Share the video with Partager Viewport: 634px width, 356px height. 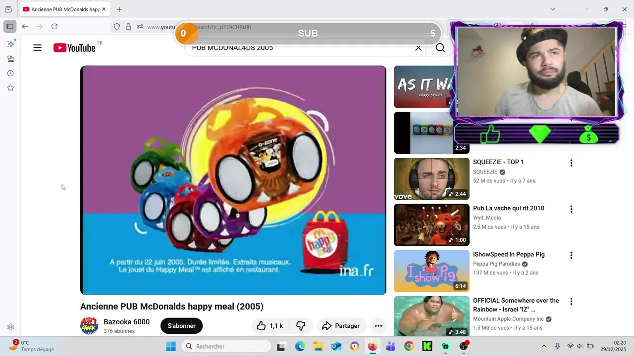point(341,326)
